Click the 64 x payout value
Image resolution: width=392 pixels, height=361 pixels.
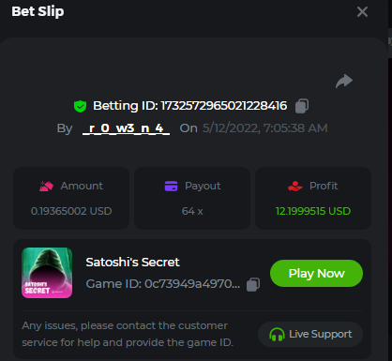coord(192,211)
